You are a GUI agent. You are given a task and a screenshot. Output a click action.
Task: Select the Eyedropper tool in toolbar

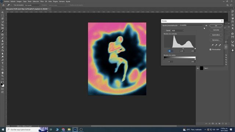[x=3, y=31]
